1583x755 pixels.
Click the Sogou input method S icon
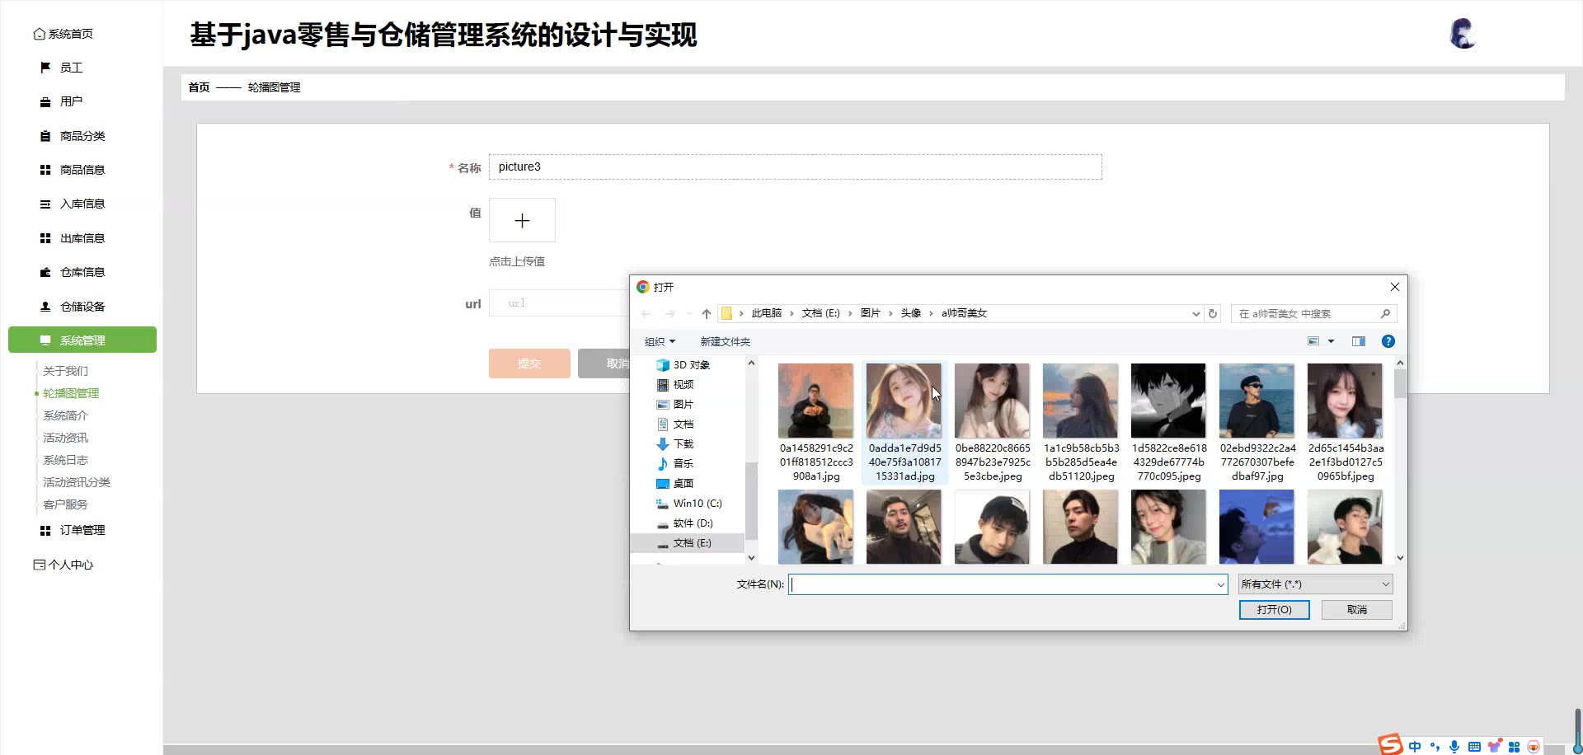point(1391,744)
